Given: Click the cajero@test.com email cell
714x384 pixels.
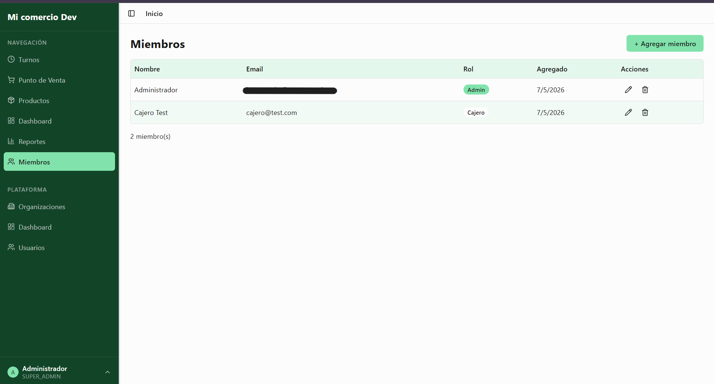Looking at the screenshot, I should coord(271,113).
